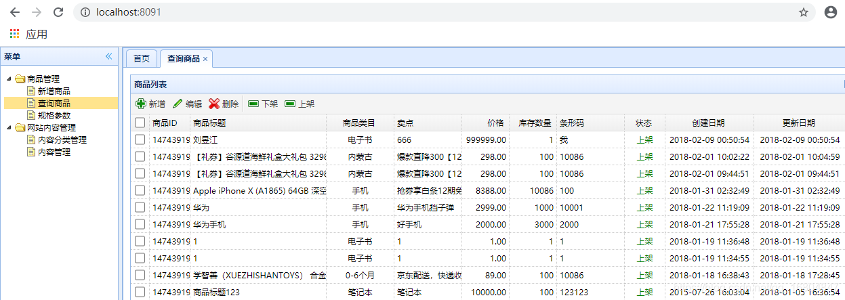Image resolution: width=845 pixels, height=300 pixels.
Task: Click the 卖点 cell 抢券享白条12期免
Action: click(428, 190)
